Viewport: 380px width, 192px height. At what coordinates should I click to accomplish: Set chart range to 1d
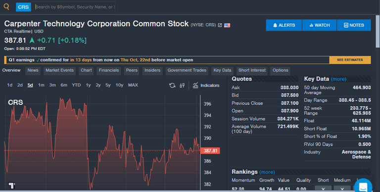[10, 85]
